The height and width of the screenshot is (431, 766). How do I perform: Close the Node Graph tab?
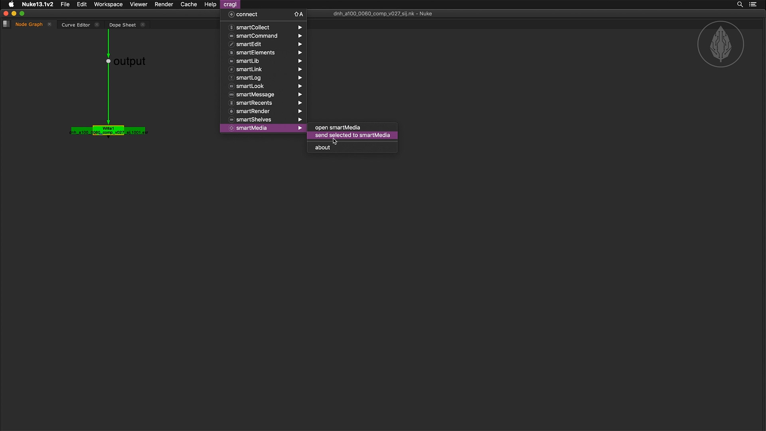tap(49, 24)
